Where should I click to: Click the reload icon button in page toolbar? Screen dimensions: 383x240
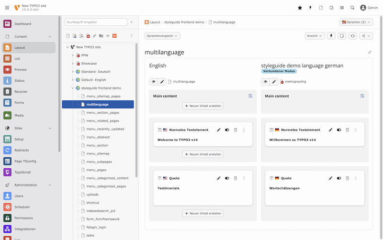353,35
